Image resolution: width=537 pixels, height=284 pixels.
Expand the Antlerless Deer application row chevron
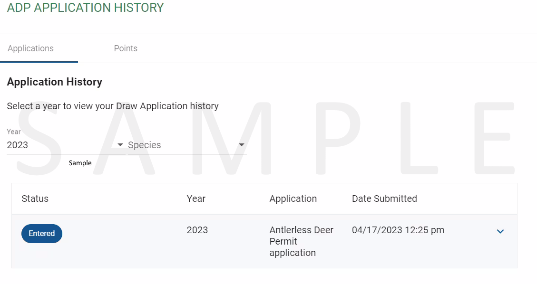click(x=500, y=231)
